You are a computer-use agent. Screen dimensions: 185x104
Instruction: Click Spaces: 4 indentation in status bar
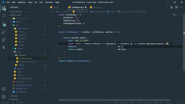click(x=124, y=103)
